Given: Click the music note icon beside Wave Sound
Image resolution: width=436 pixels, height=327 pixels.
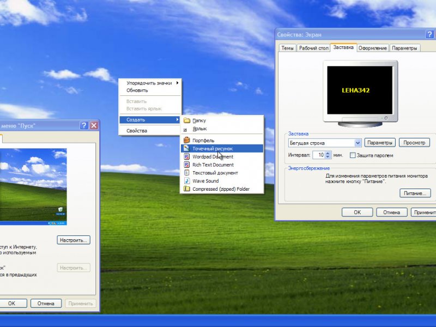Looking at the screenshot, I should [187, 181].
